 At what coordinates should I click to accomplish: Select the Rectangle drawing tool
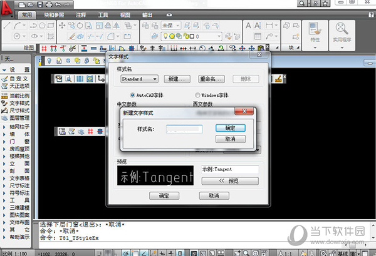[51, 26]
